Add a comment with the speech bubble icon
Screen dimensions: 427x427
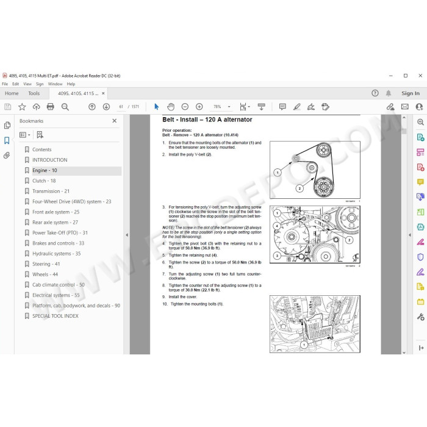282,107
